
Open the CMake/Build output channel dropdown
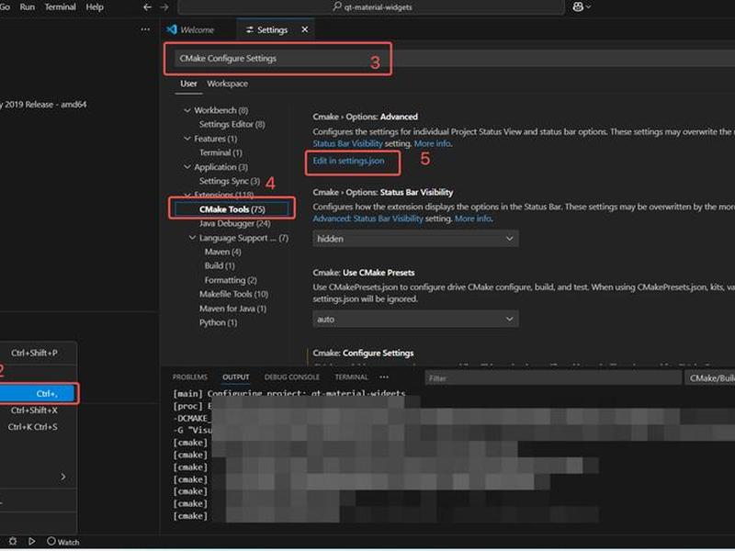coord(709,378)
